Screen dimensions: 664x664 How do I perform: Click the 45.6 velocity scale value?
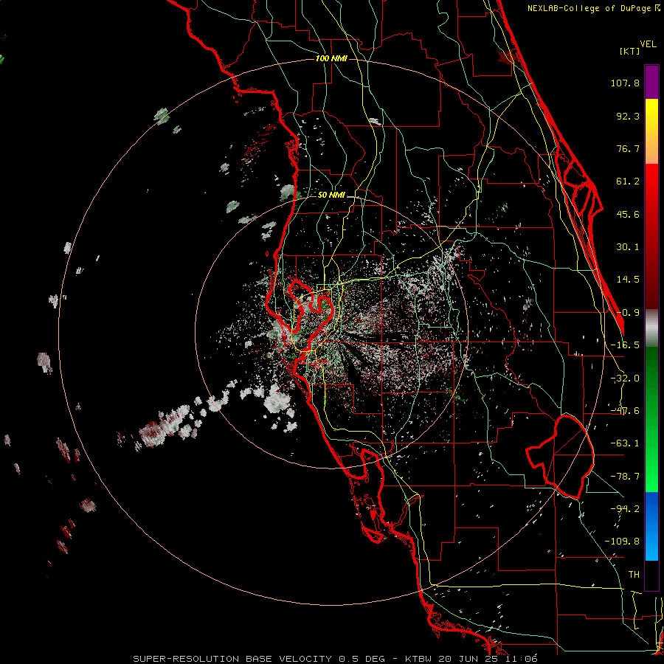pyautogui.click(x=628, y=214)
